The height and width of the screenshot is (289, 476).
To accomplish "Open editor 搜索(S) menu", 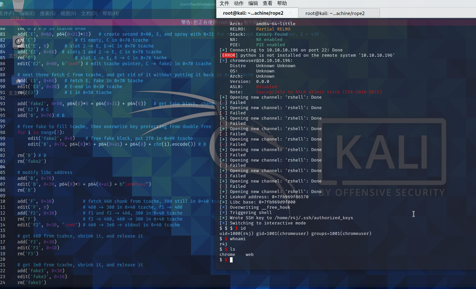I will click(x=48, y=13).
